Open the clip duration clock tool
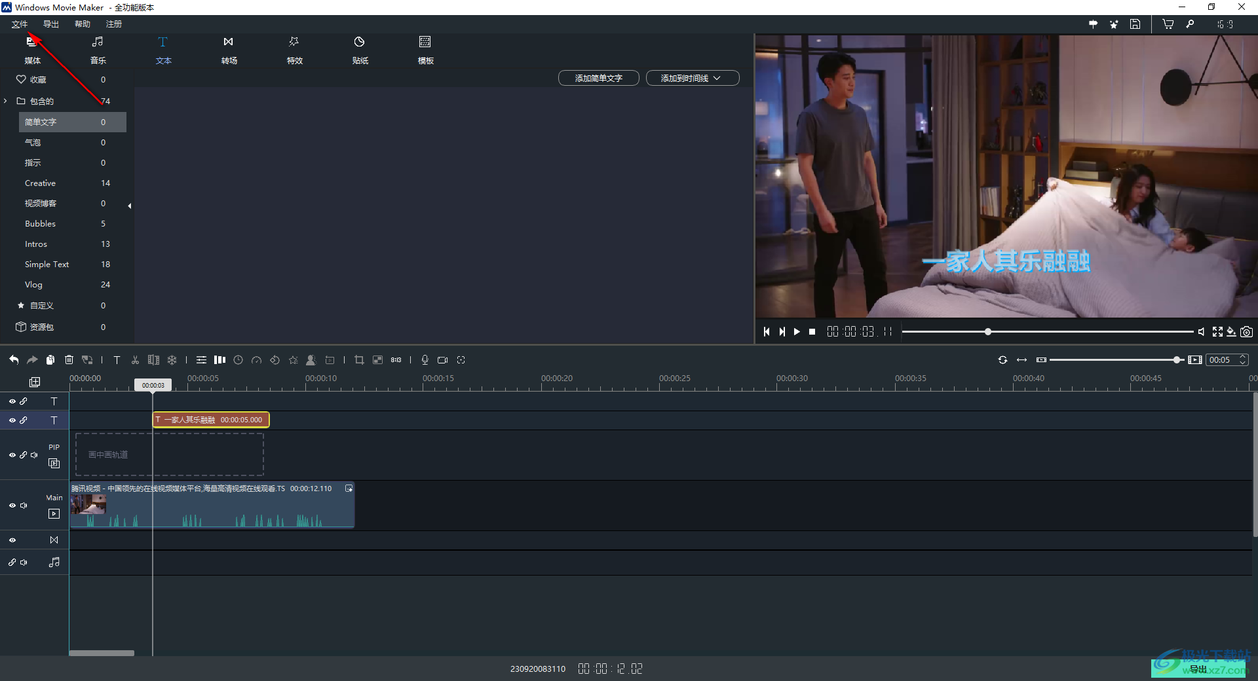The width and height of the screenshot is (1258, 681). [x=238, y=359]
